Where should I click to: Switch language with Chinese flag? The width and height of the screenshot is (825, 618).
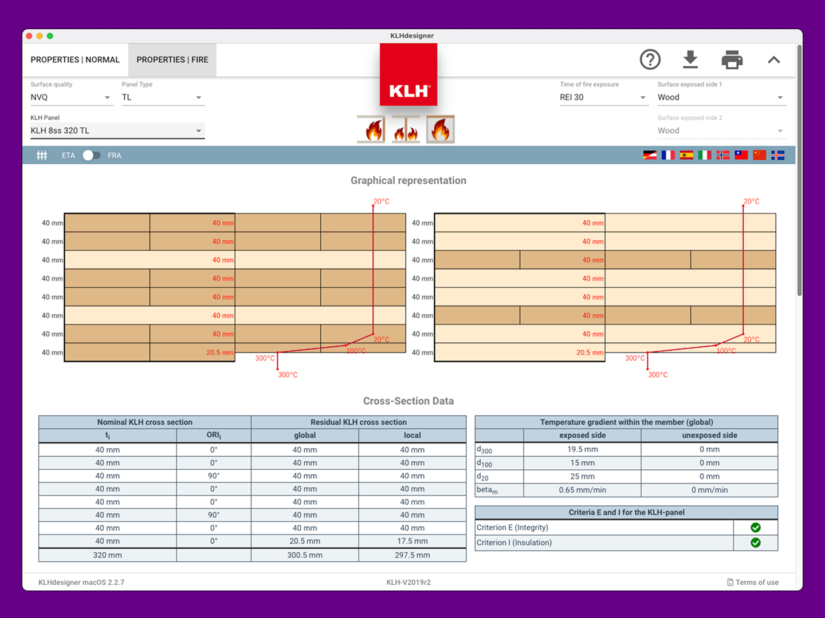(x=760, y=155)
